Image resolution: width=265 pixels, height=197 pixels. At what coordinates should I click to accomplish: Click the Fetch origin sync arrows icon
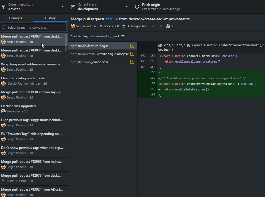point(137,7)
